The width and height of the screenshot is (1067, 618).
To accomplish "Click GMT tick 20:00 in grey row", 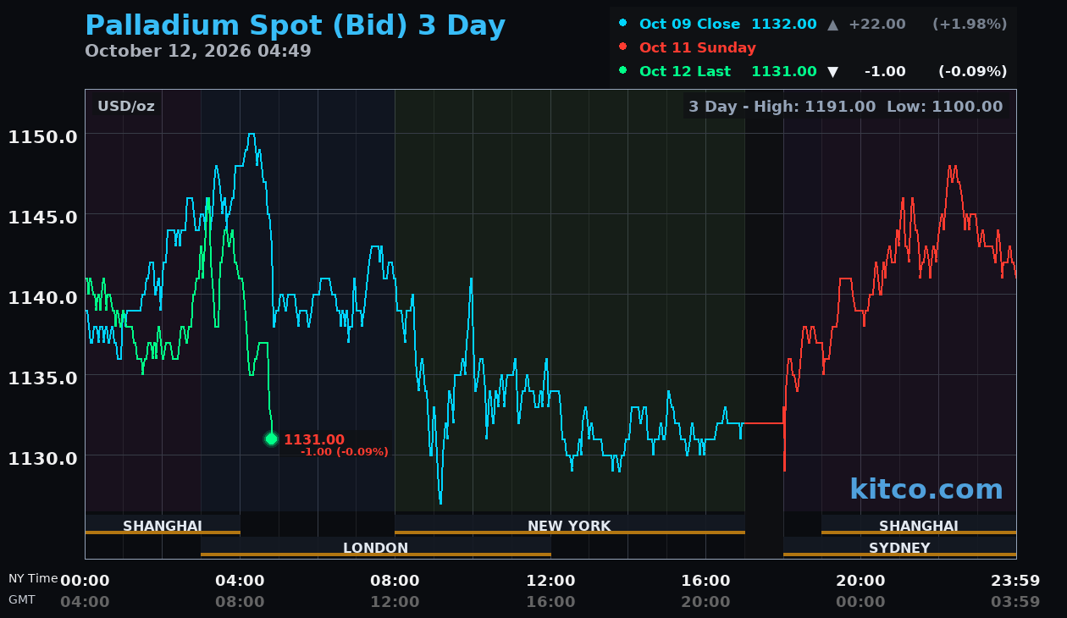I will click(705, 602).
